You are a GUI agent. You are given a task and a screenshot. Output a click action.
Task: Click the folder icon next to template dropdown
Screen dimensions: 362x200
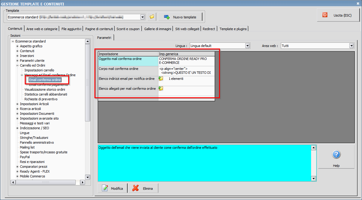click(x=152, y=17)
